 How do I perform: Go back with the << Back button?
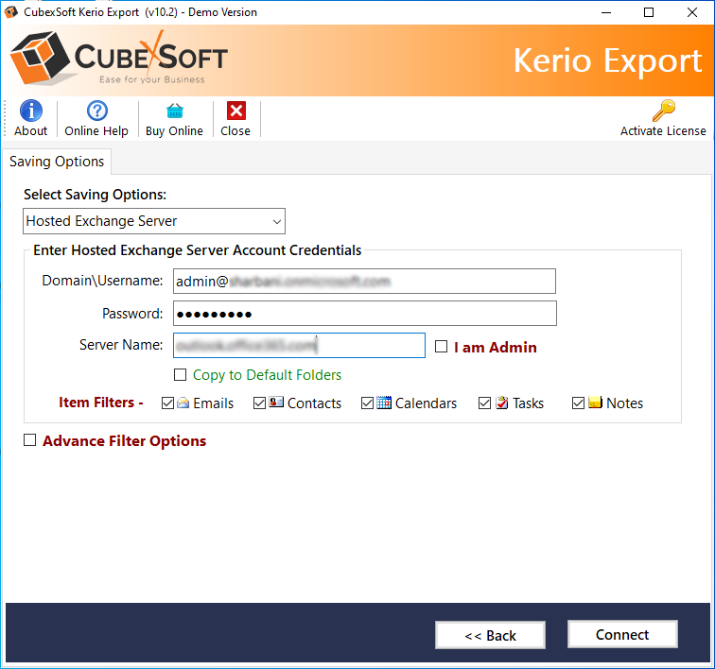point(490,635)
